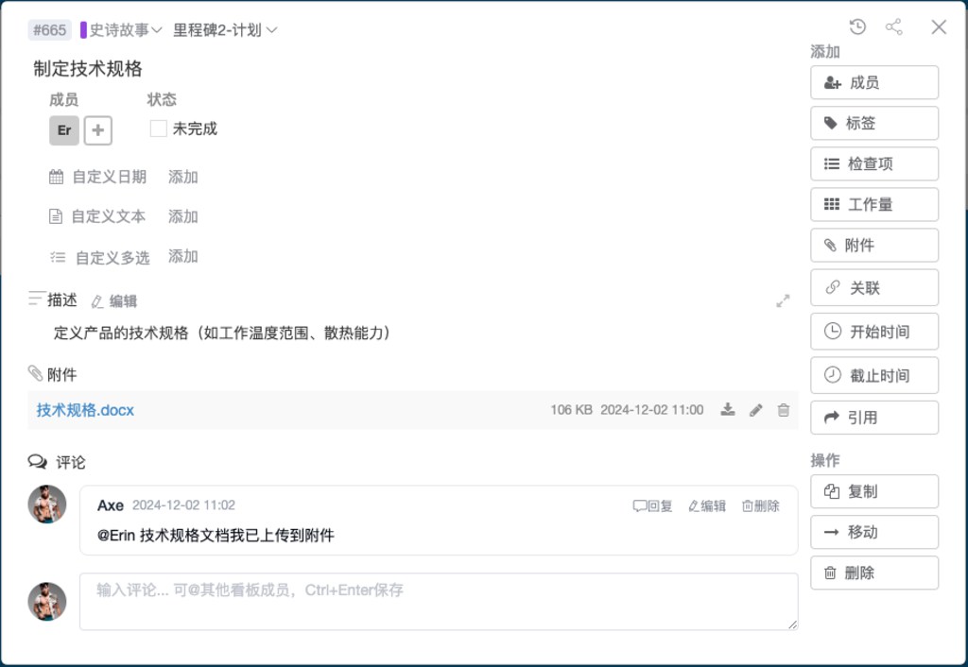Click the Er member avatar
Viewport: 968px width, 667px height.
pos(64,130)
